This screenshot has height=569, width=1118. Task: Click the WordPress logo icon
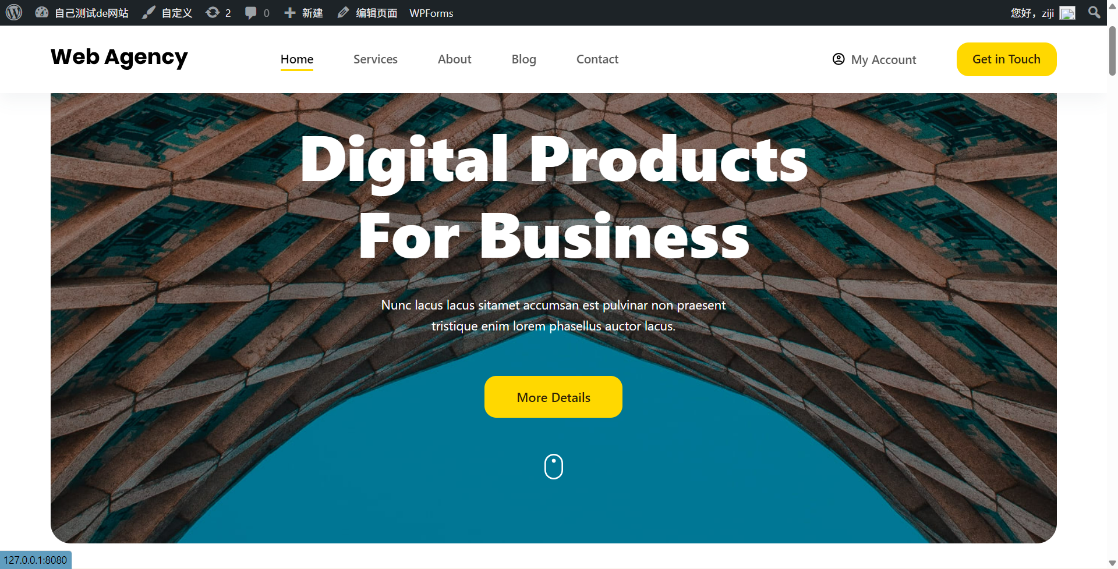point(14,12)
